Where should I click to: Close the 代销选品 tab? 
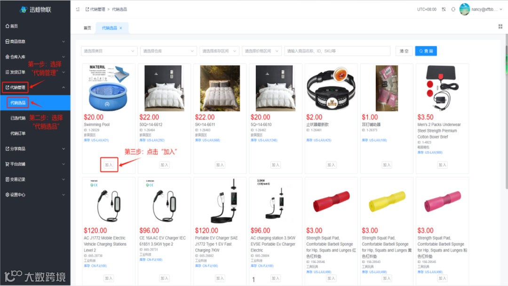click(121, 28)
